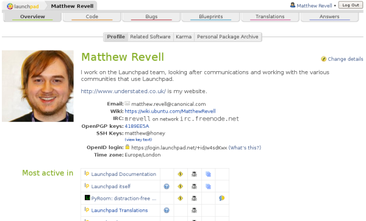This screenshot has height=221, width=366.
Task: Click the bug icon in the PyRoom row
Action: 194,198
